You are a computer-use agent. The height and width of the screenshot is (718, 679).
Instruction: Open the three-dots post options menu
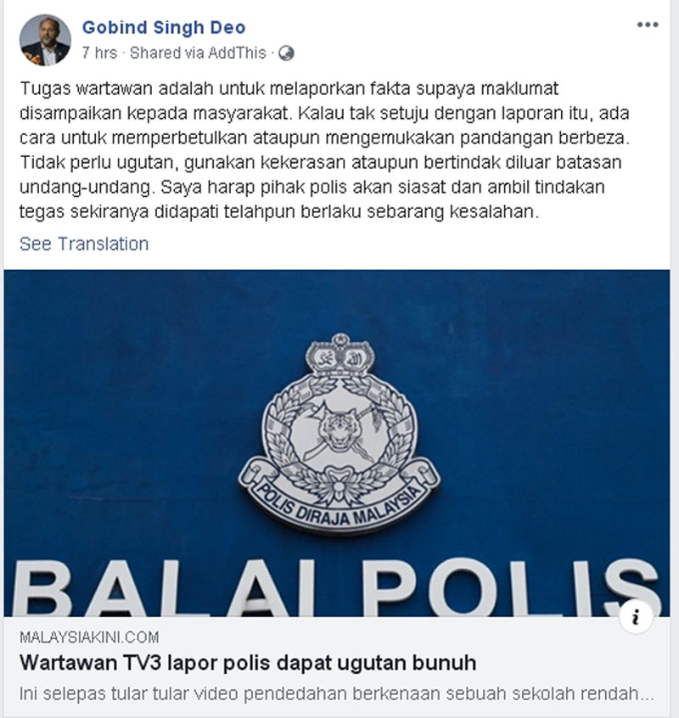click(x=648, y=25)
